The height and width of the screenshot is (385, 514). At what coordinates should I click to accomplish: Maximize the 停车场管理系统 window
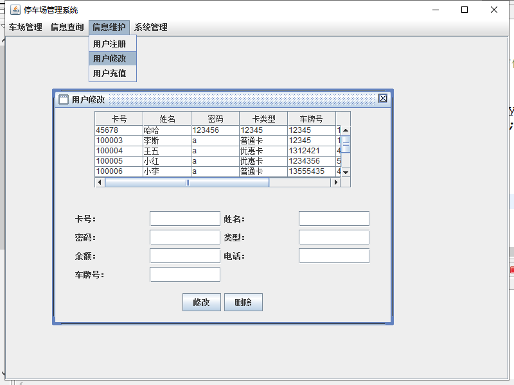(x=465, y=10)
